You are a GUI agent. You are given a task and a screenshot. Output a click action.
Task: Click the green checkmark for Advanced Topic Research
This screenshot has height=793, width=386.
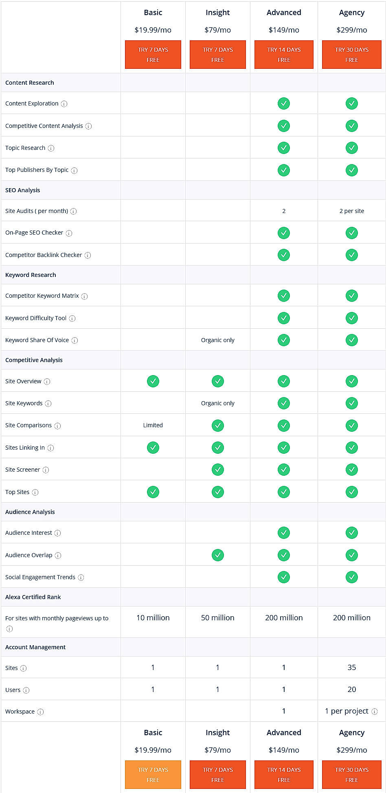tap(283, 147)
